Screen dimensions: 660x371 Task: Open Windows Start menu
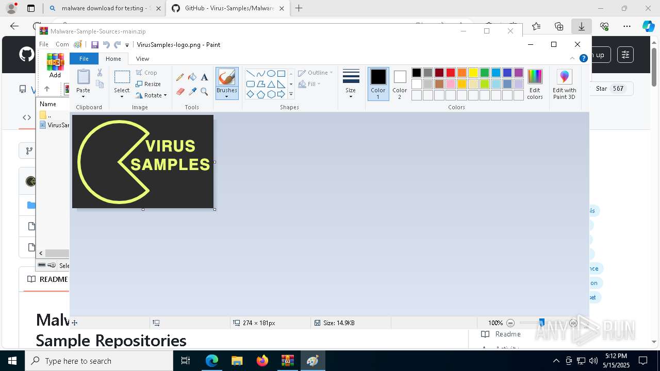pos(12,361)
